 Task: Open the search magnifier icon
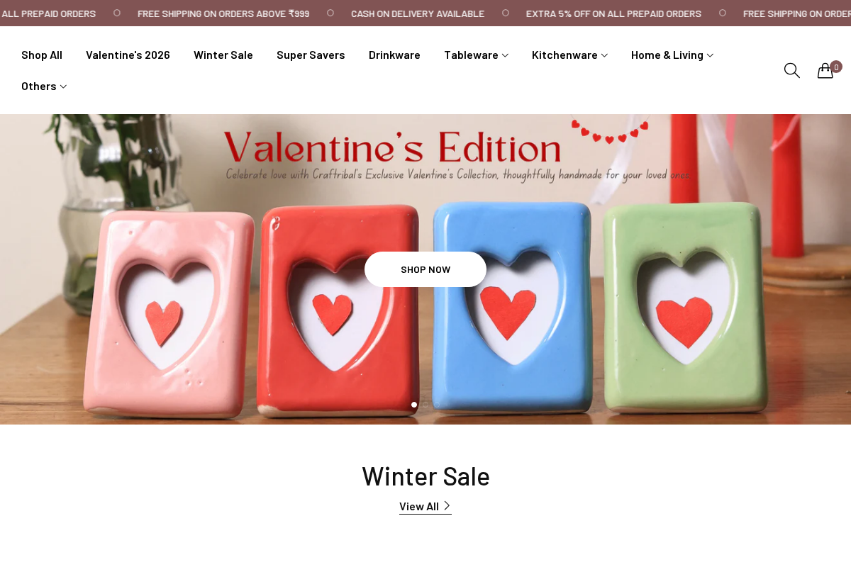tap(791, 70)
